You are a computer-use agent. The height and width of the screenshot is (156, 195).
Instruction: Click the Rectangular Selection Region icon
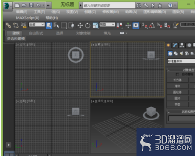pyautogui.click(x=64, y=25)
